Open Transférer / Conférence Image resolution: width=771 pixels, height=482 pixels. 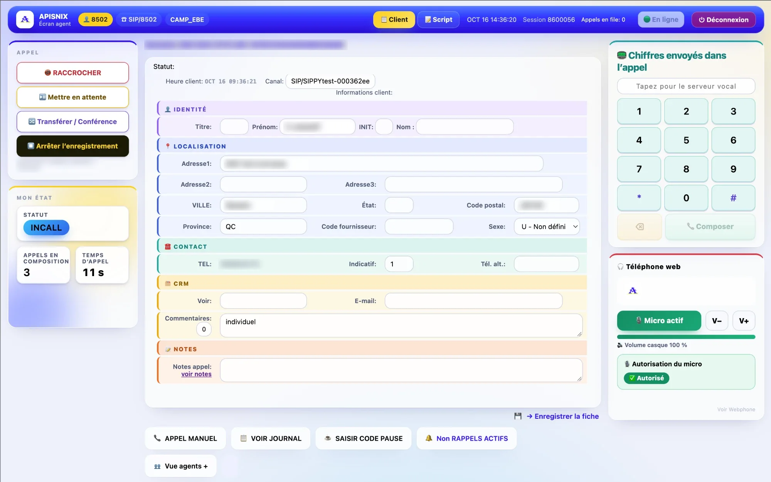coord(72,121)
